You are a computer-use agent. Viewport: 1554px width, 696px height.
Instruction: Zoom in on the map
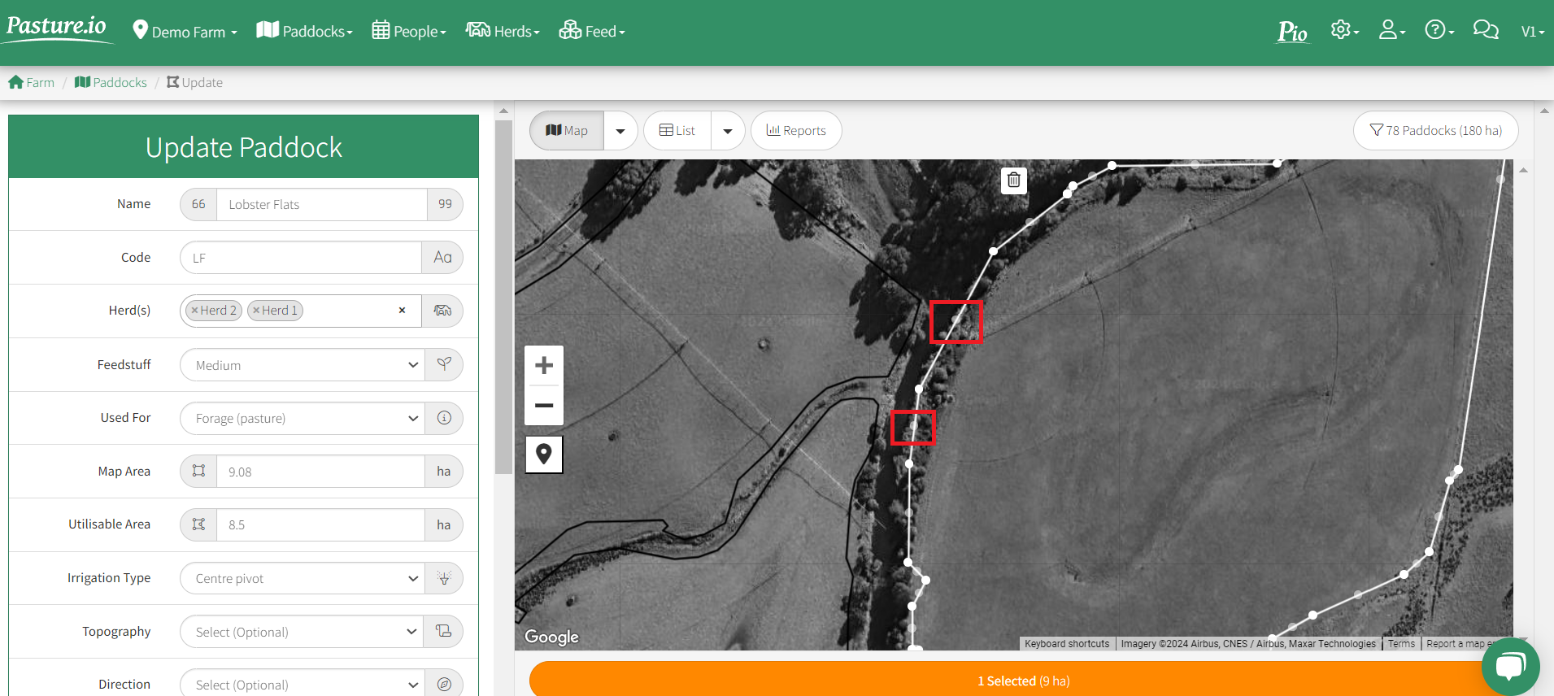click(x=544, y=366)
